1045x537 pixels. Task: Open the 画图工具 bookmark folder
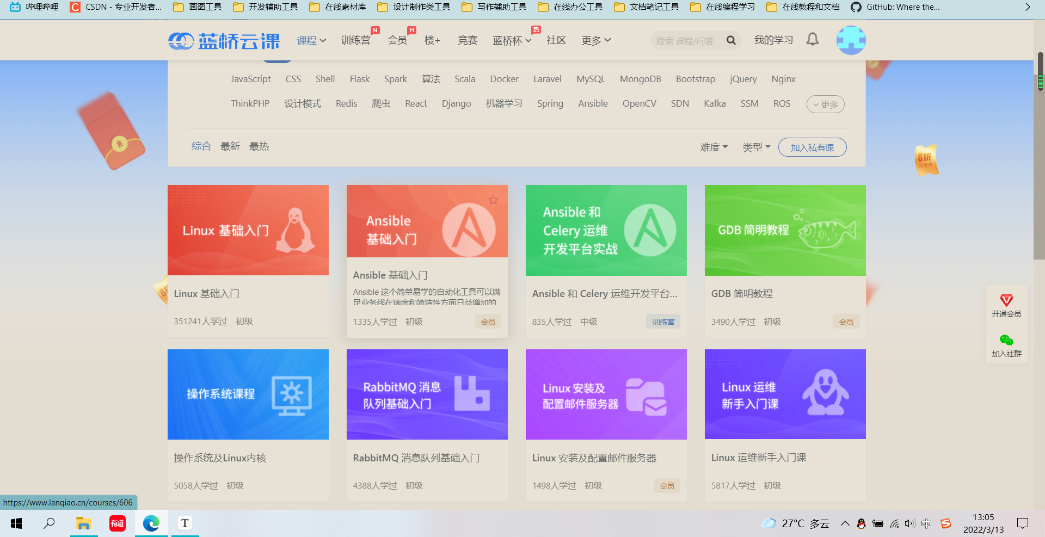coord(197,7)
